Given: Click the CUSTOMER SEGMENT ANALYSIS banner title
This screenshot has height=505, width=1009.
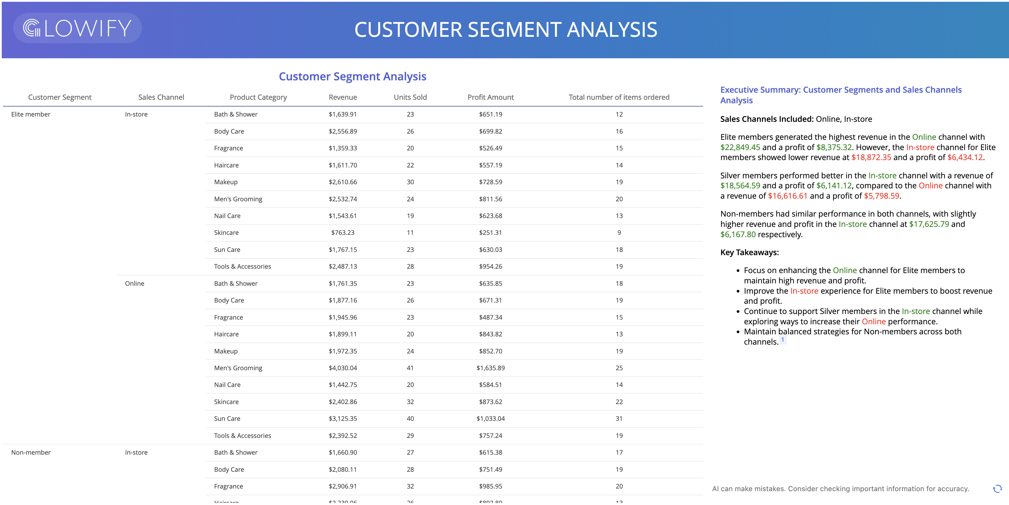Looking at the screenshot, I should click(506, 29).
